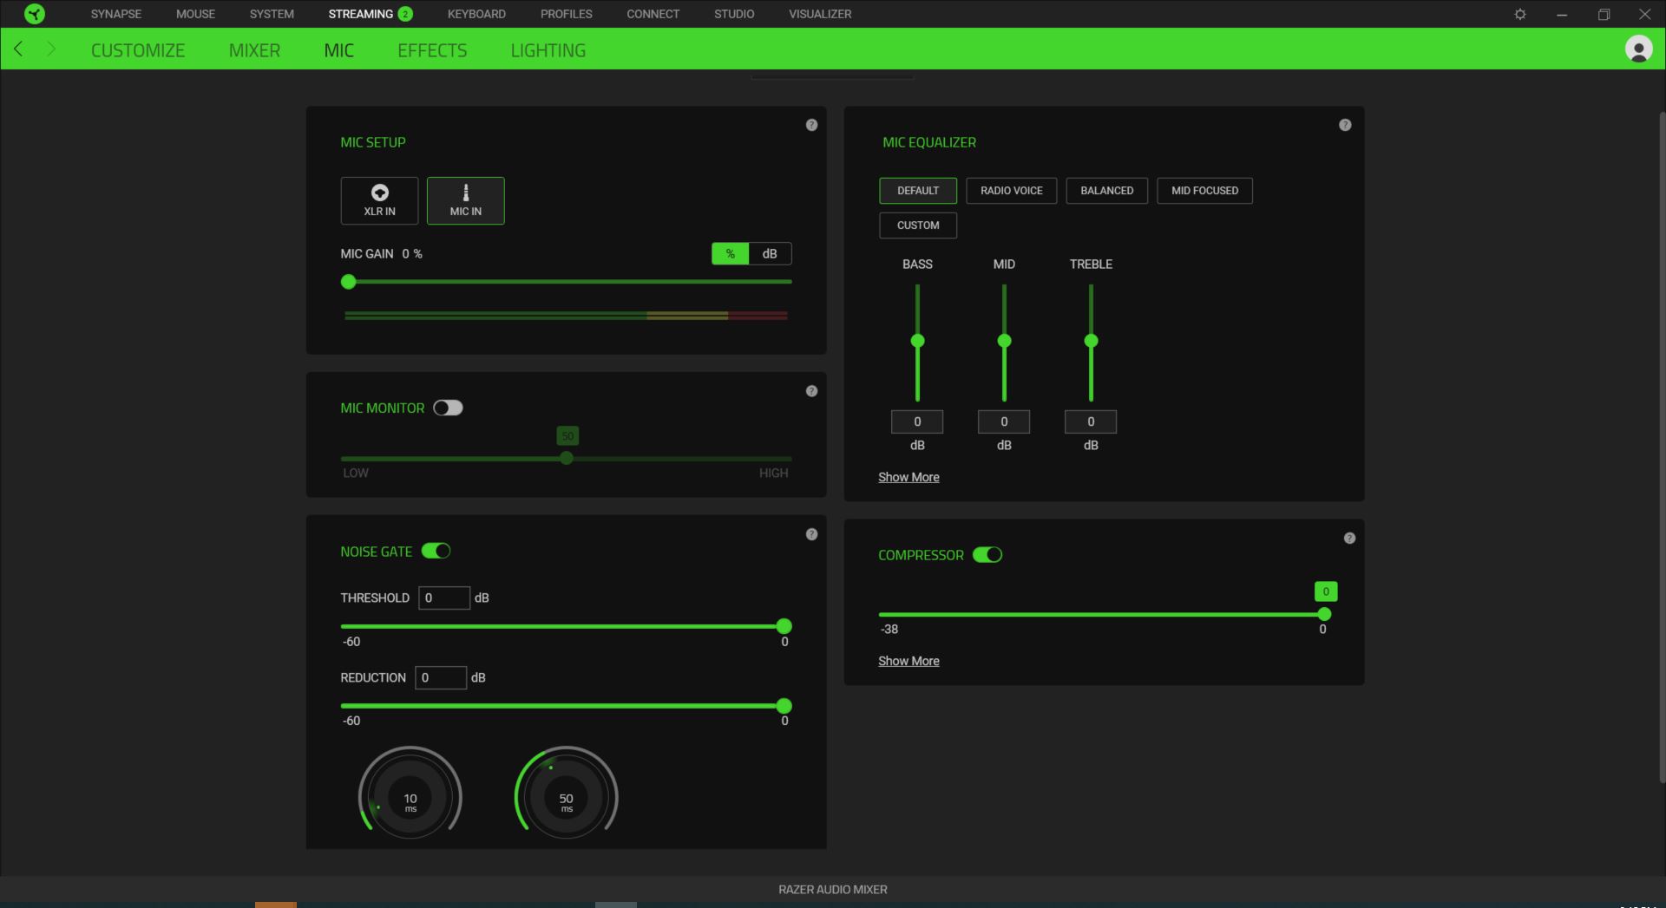Select Default equalizer preset

[x=918, y=191]
